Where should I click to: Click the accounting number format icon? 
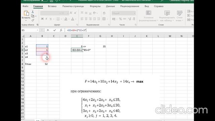click(114, 19)
